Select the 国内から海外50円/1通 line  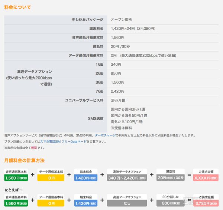pyautogui.click(x=129, y=116)
